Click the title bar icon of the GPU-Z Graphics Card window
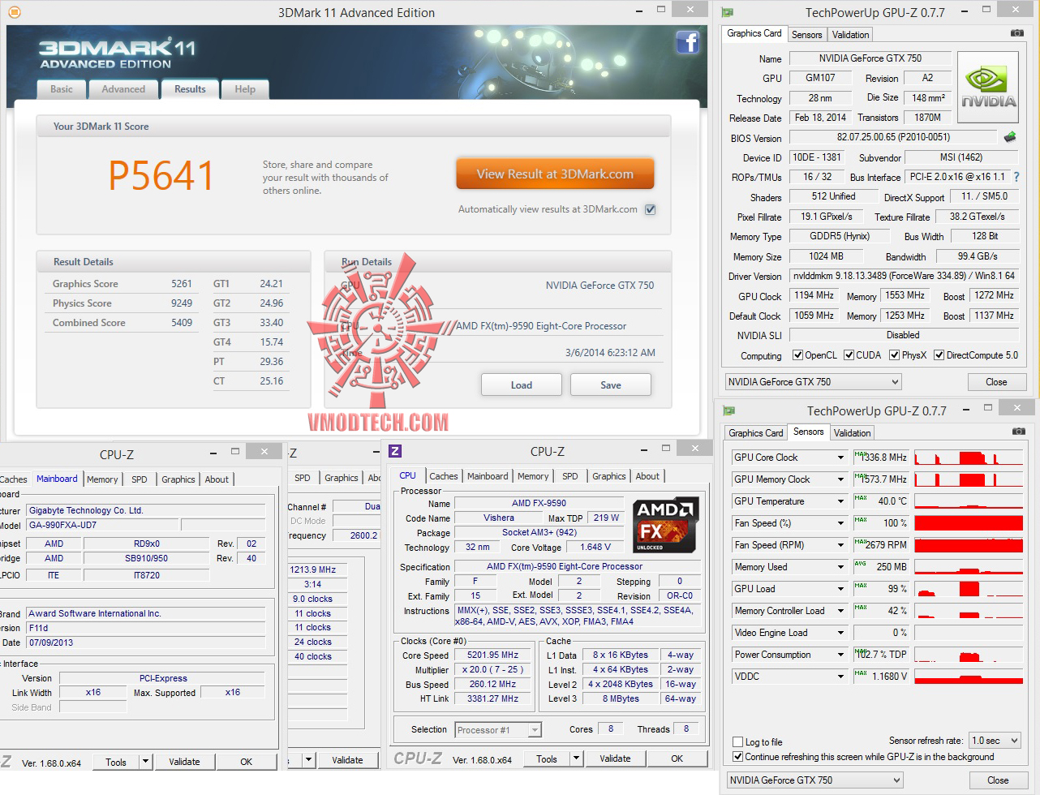 point(728,13)
